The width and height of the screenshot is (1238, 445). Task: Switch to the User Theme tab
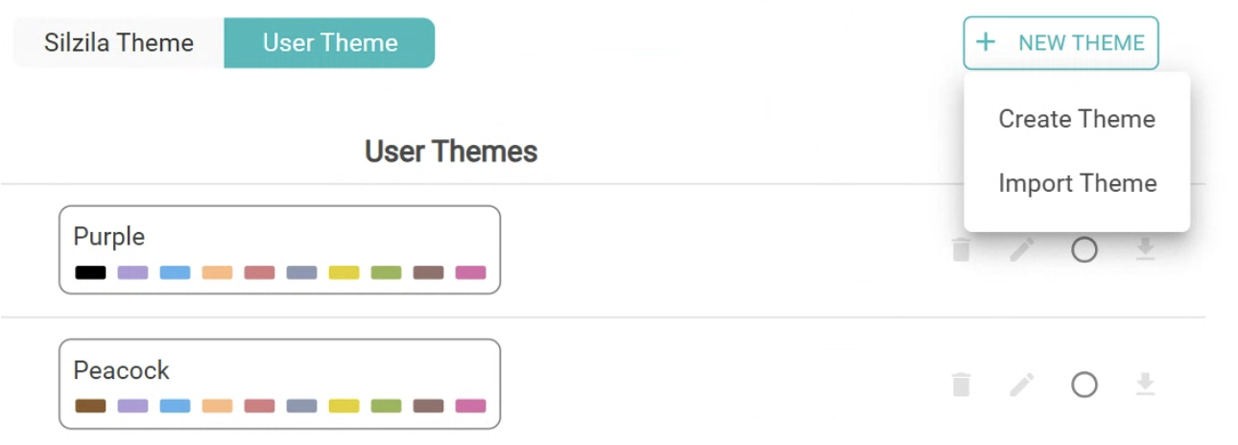coord(329,43)
